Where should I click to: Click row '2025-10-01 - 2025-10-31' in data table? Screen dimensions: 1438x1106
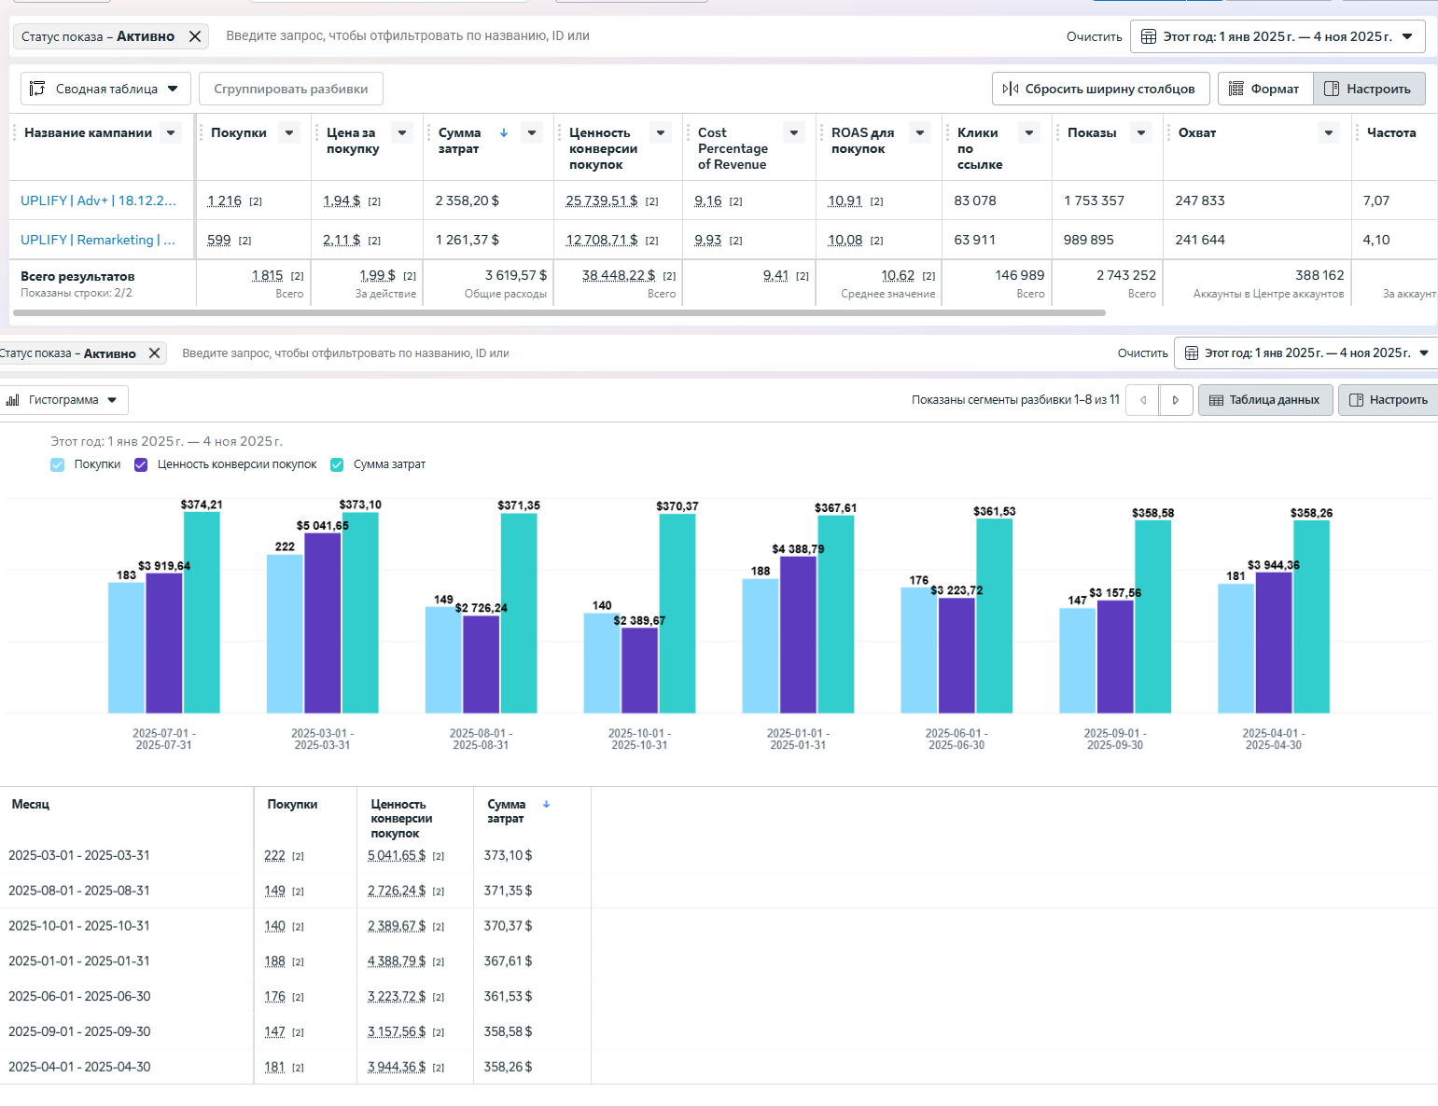[x=295, y=926]
